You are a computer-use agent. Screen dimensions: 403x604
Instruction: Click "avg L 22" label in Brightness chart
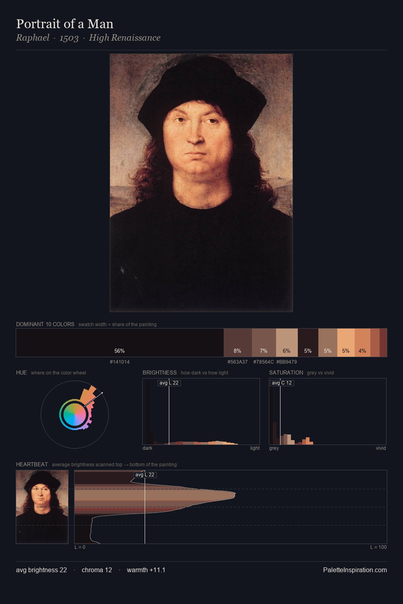click(169, 383)
